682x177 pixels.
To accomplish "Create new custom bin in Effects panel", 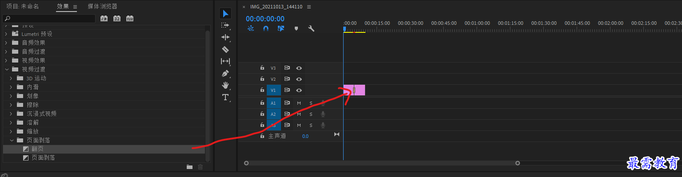I will (189, 167).
